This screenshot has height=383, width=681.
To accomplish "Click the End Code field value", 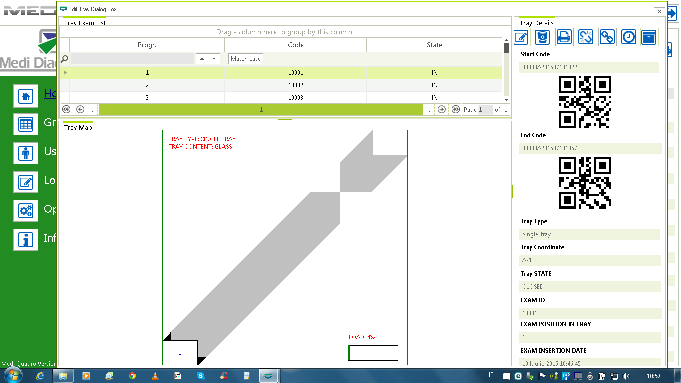I will coord(590,148).
